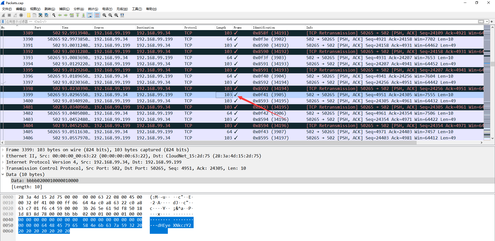The width and height of the screenshot is (495, 241).
Task: Expand the Internet Protocol Version 4 node
Action: pyautogui.click(x=3, y=162)
